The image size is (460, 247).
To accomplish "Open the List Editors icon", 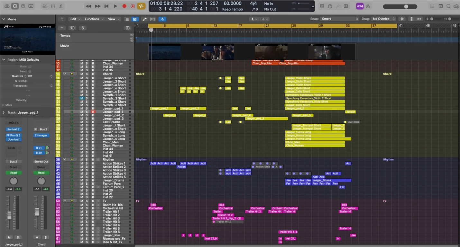I will [432, 6].
